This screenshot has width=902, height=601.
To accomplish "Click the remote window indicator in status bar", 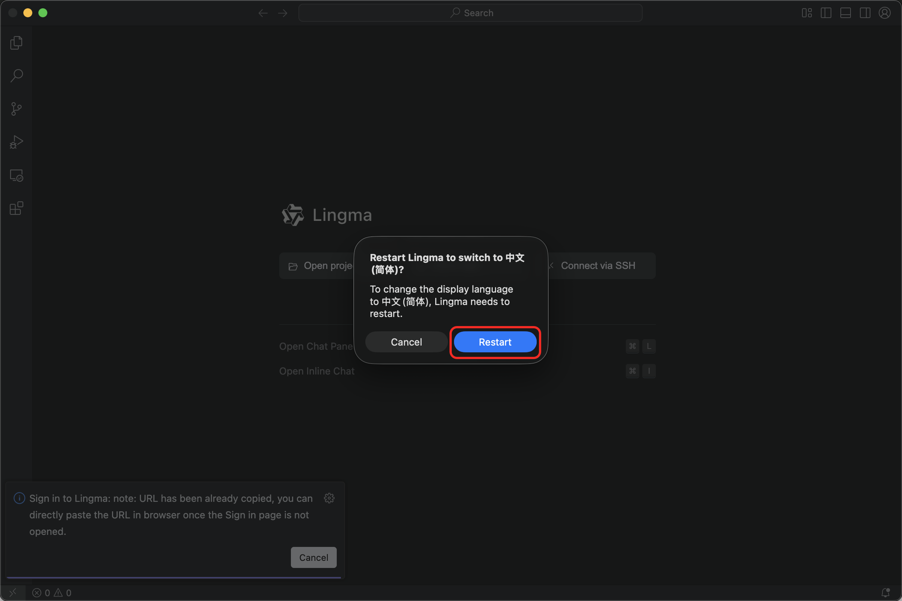I will coord(13,593).
